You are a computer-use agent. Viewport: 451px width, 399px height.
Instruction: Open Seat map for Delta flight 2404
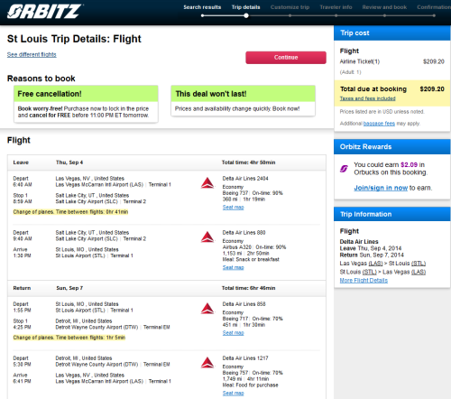[x=233, y=208]
